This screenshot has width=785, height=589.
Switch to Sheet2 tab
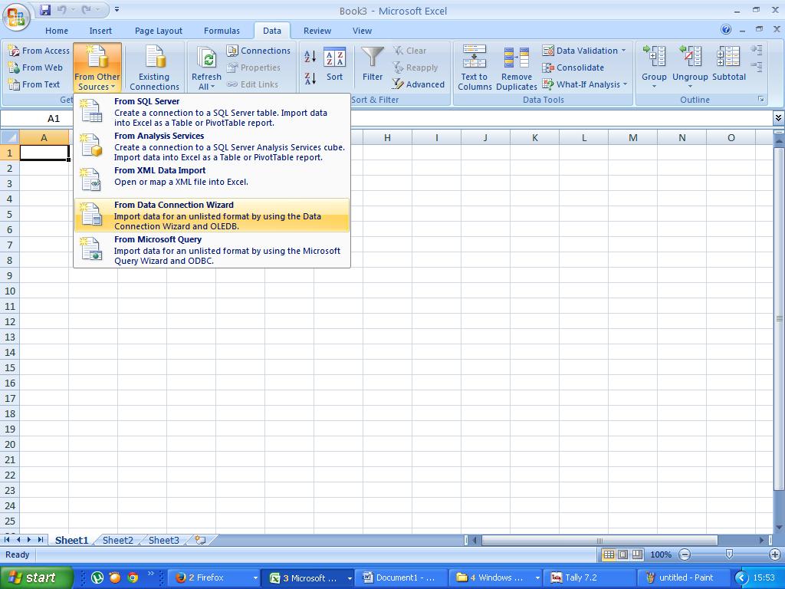(x=117, y=540)
